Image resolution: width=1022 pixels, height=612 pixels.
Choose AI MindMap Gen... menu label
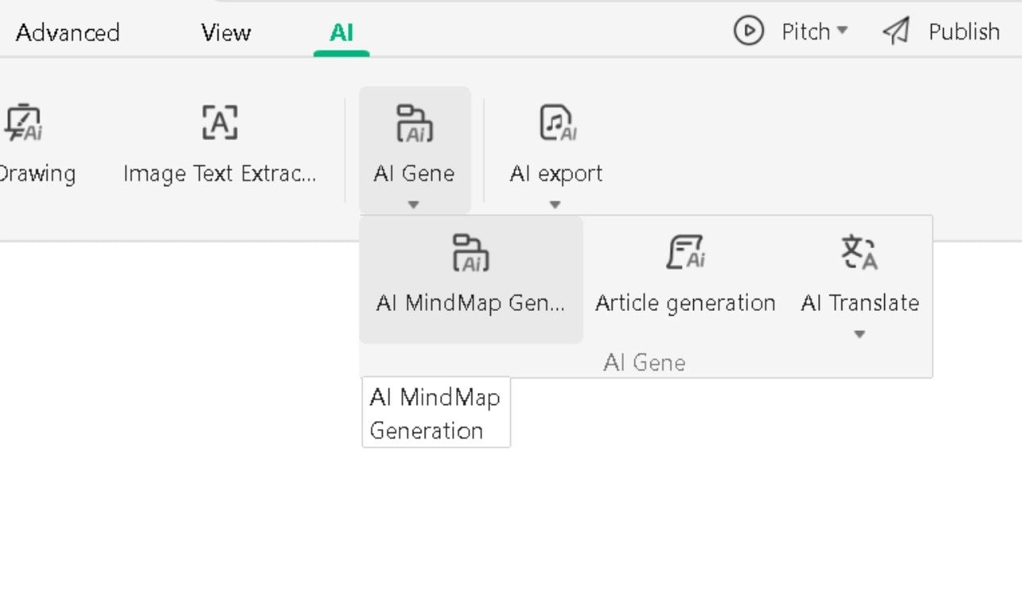471,303
